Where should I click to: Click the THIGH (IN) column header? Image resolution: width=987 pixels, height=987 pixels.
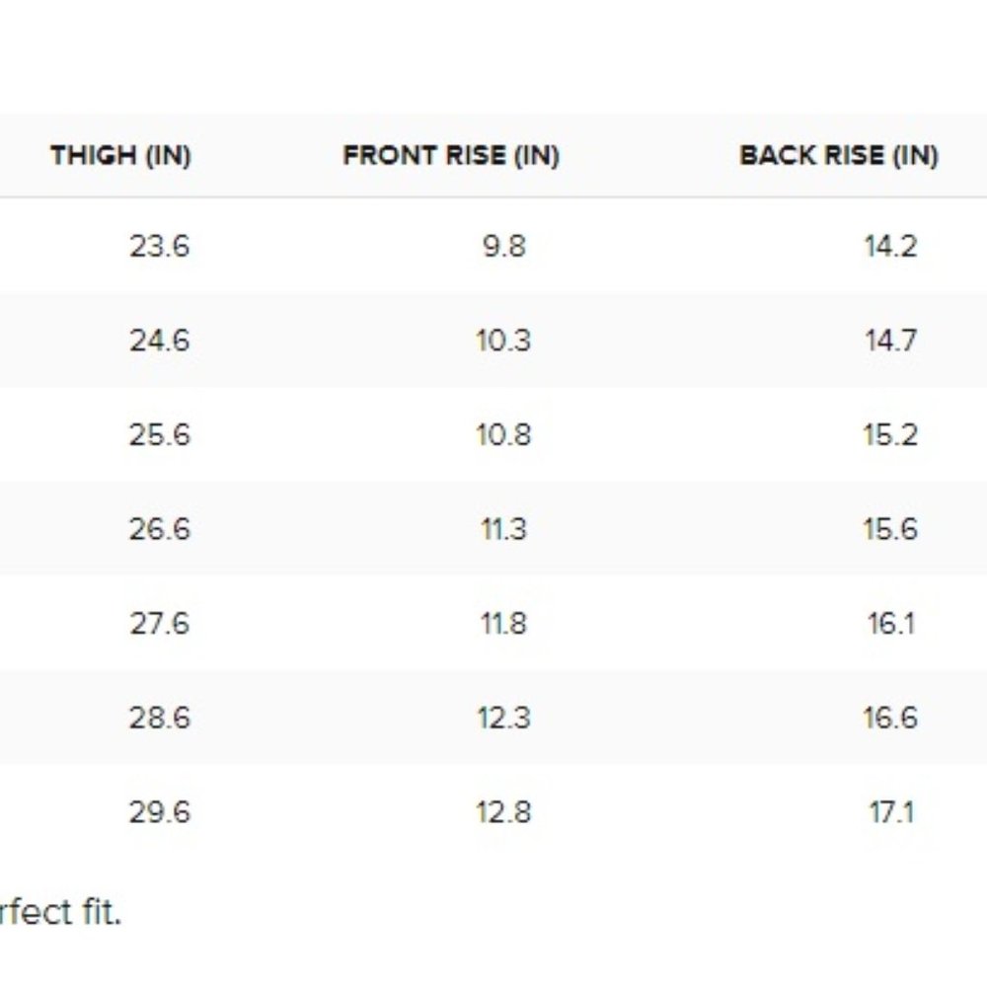(x=120, y=156)
